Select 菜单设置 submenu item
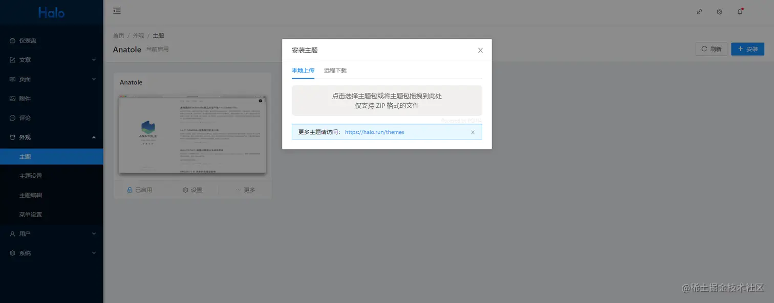Image resolution: width=774 pixels, height=303 pixels. pos(52,215)
